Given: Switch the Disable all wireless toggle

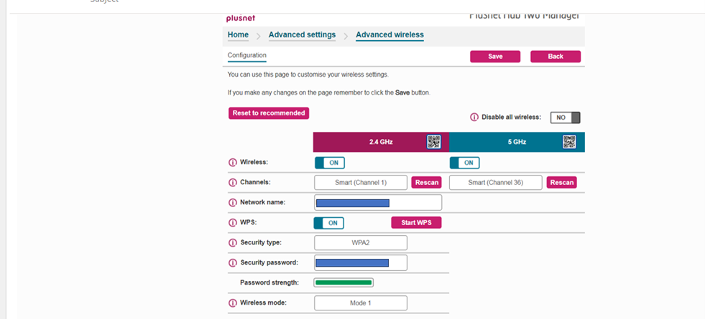Looking at the screenshot, I should (565, 118).
